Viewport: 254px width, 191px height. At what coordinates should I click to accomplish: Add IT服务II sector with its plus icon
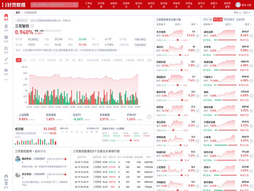(x=251, y=81)
